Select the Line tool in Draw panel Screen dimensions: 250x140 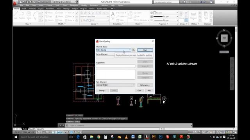[16, 15]
